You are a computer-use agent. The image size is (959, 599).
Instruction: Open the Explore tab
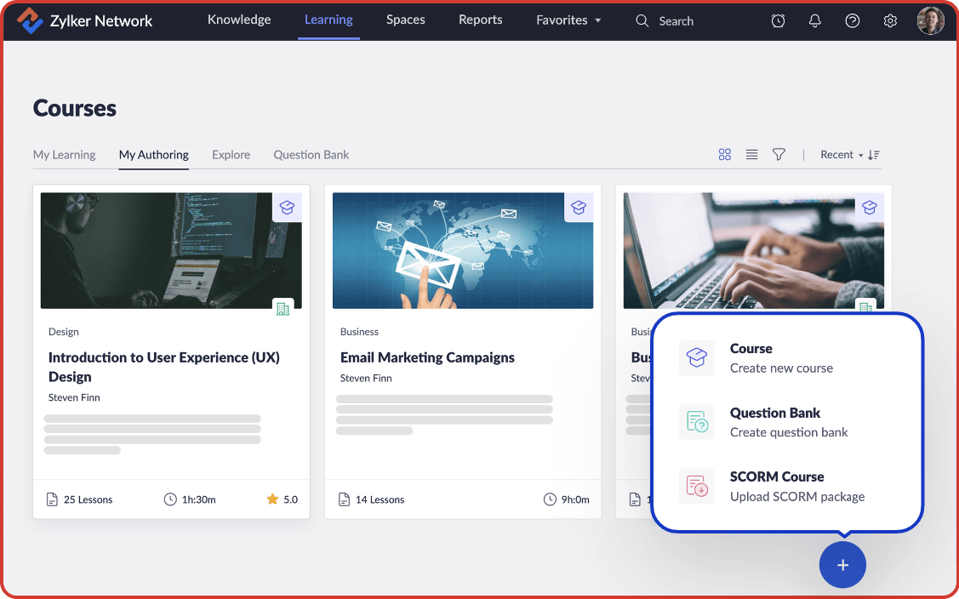[231, 155]
